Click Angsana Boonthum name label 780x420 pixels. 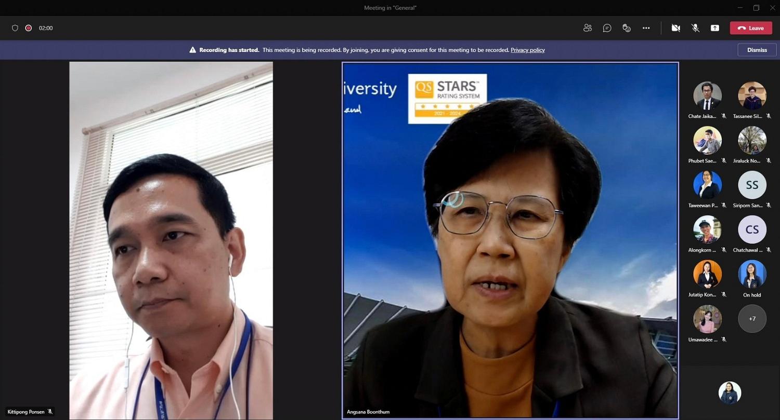coord(368,412)
